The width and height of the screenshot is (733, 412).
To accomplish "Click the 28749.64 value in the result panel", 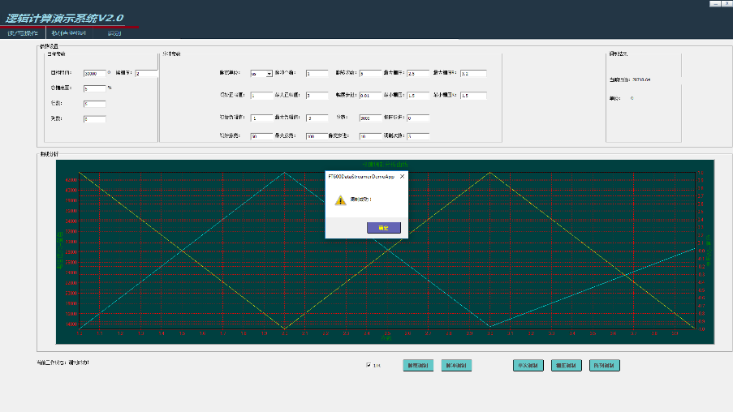I will [641, 79].
